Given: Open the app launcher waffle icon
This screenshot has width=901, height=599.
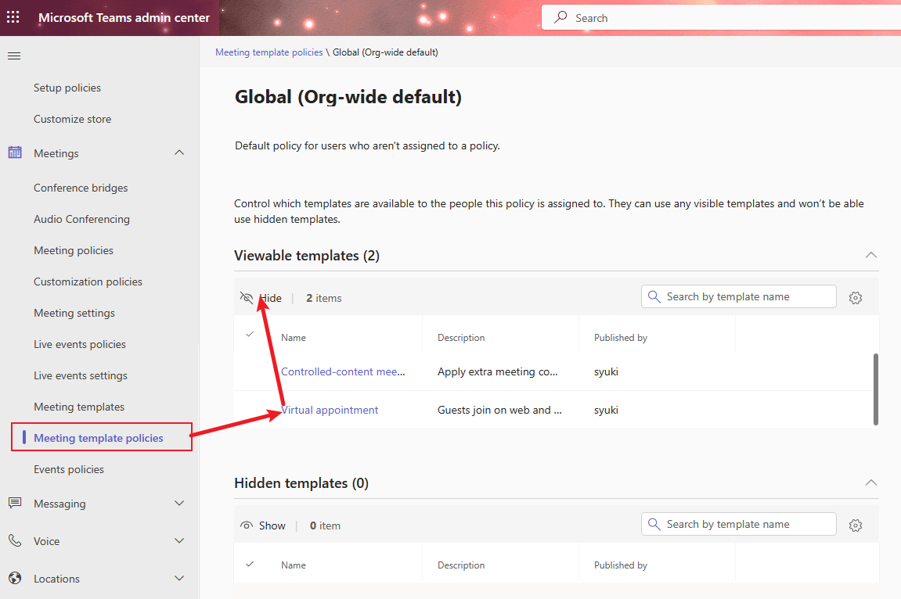Looking at the screenshot, I should pos(13,17).
